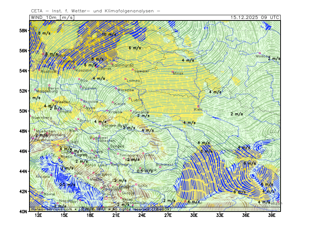Select the Sofia city marker
Viewport: 310px width, 232px height.
(136, 184)
